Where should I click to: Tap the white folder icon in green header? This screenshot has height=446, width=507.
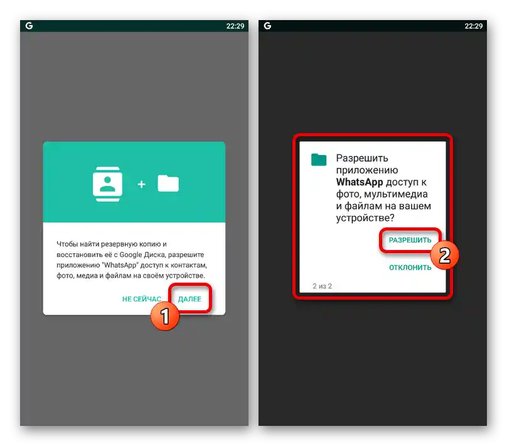[x=168, y=183]
